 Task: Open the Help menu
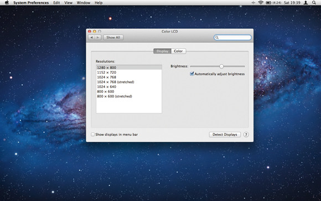coord(99,3)
